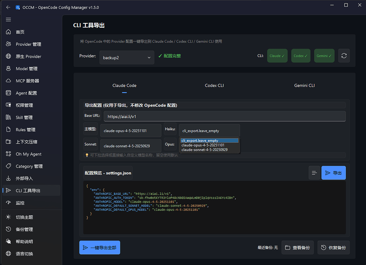Image resolution: width=366 pixels, height=265 pixels.
Task: Click the Skill 管理 books icon
Action: 9,117
